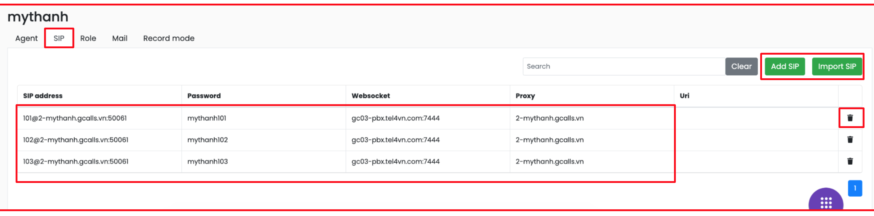Screen dimensions: 874x216
Task: Remove the 103@2-mythanh SIP entry
Action: (x=850, y=161)
